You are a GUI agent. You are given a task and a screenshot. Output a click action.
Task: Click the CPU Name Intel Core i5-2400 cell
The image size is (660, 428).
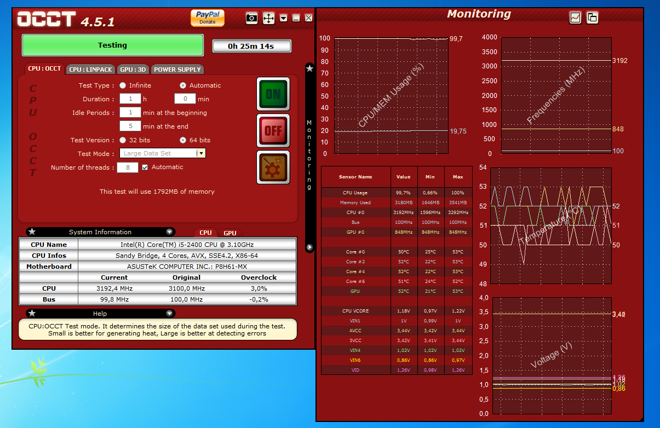(187, 245)
